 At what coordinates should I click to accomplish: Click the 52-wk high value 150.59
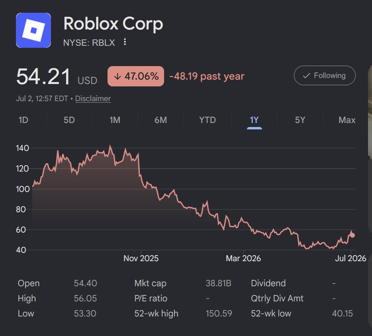pos(219,313)
